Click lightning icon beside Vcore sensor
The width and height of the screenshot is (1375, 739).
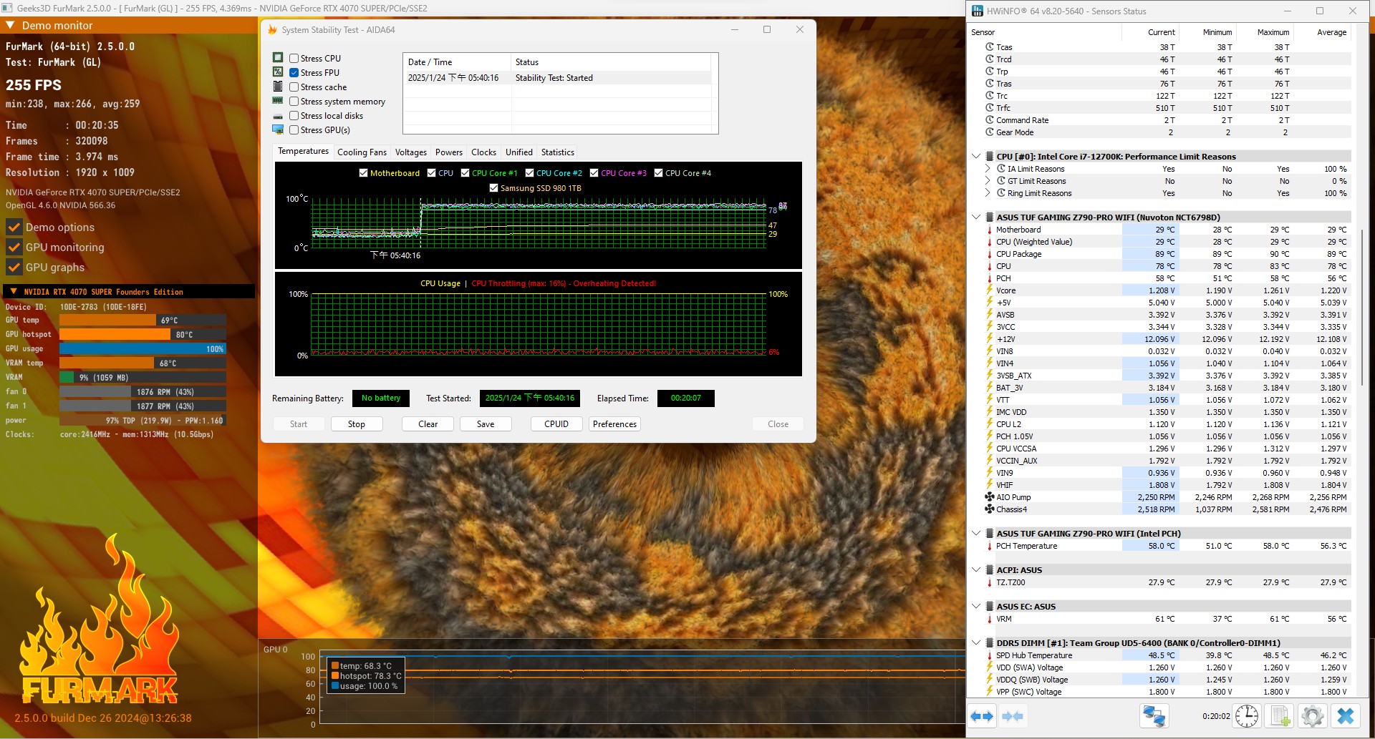click(990, 290)
